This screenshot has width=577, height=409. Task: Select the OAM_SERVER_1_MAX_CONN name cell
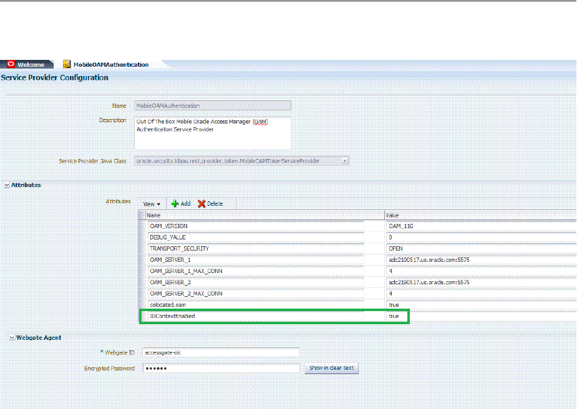(256, 271)
